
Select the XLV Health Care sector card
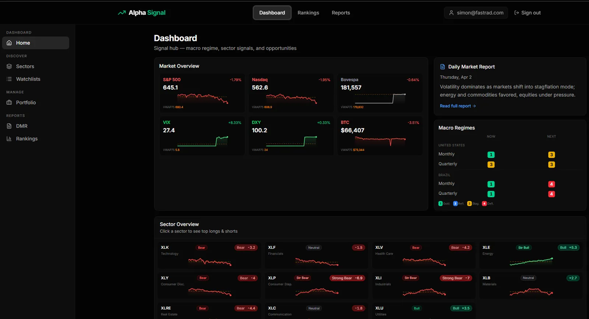point(424,255)
